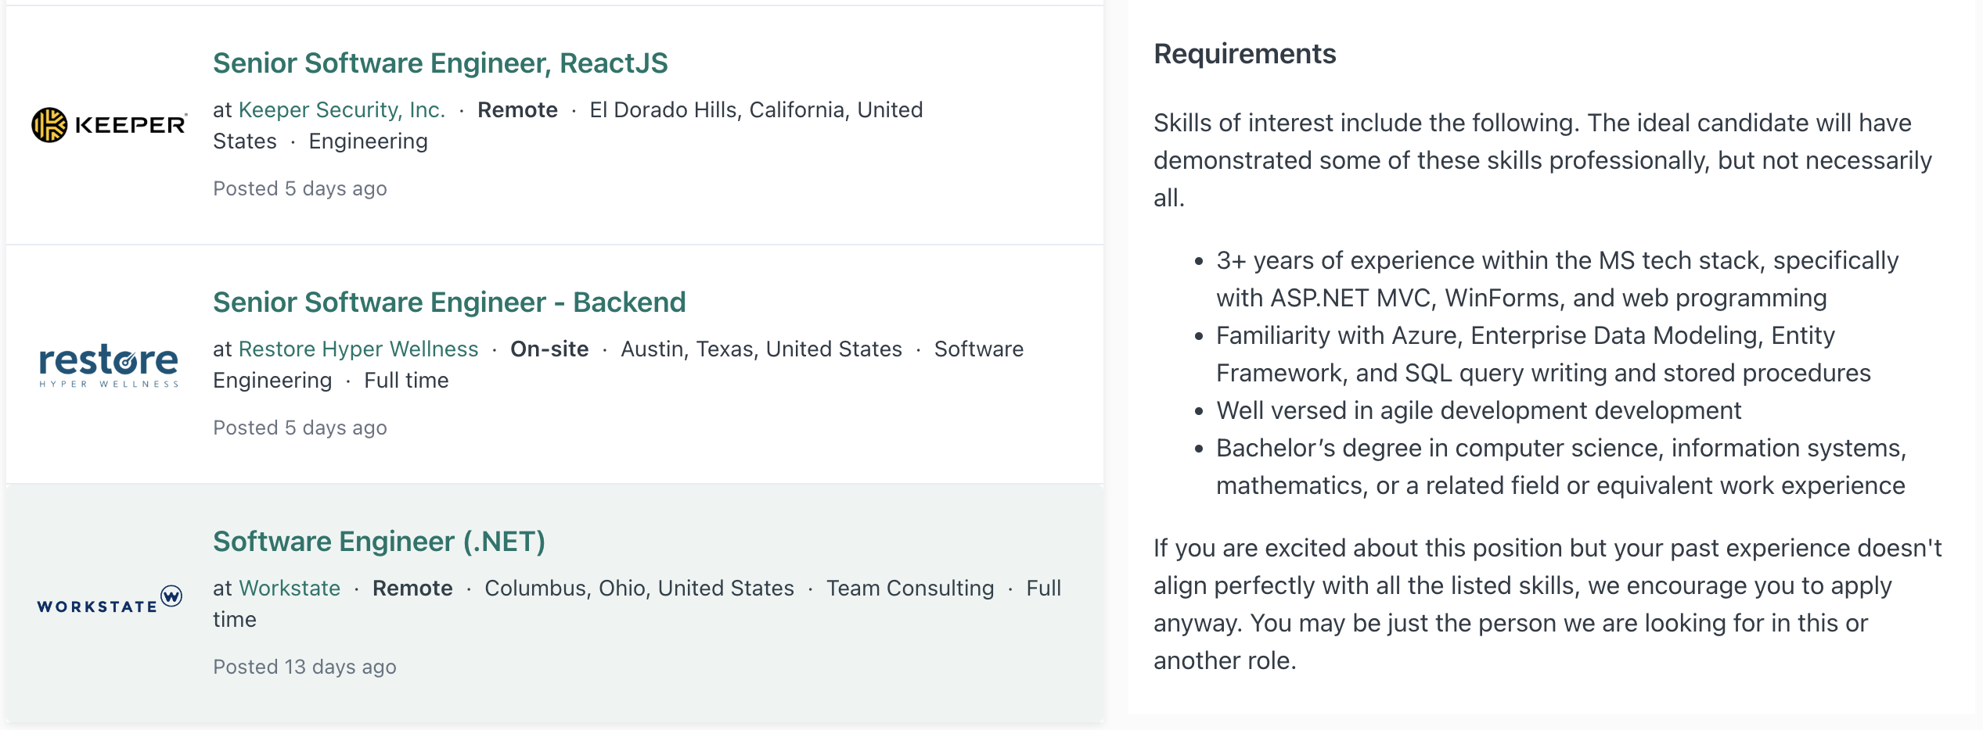The width and height of the screenshot is (1983, 730).
Task: Visit the Keeper Security, Inc. company link
Action: [341, 110]
